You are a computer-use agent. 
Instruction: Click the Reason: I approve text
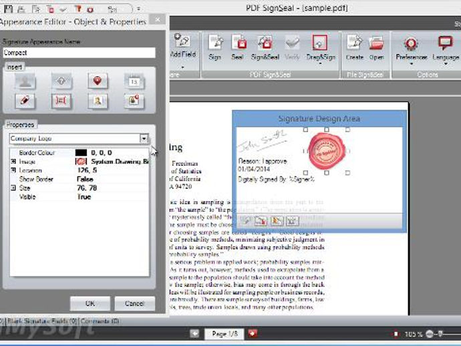tap(263, 161)
